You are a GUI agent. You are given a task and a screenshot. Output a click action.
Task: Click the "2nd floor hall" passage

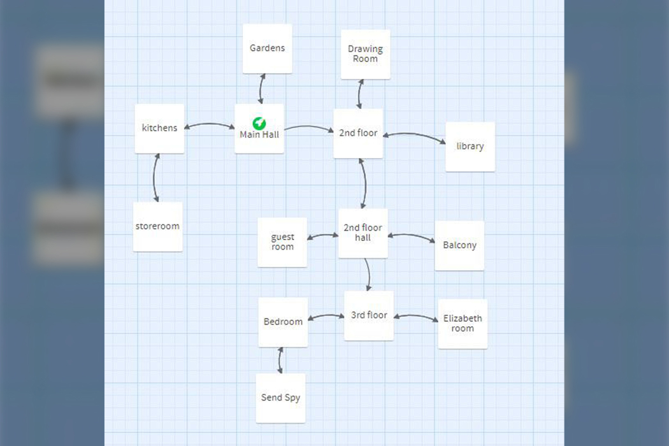point(363,233)
